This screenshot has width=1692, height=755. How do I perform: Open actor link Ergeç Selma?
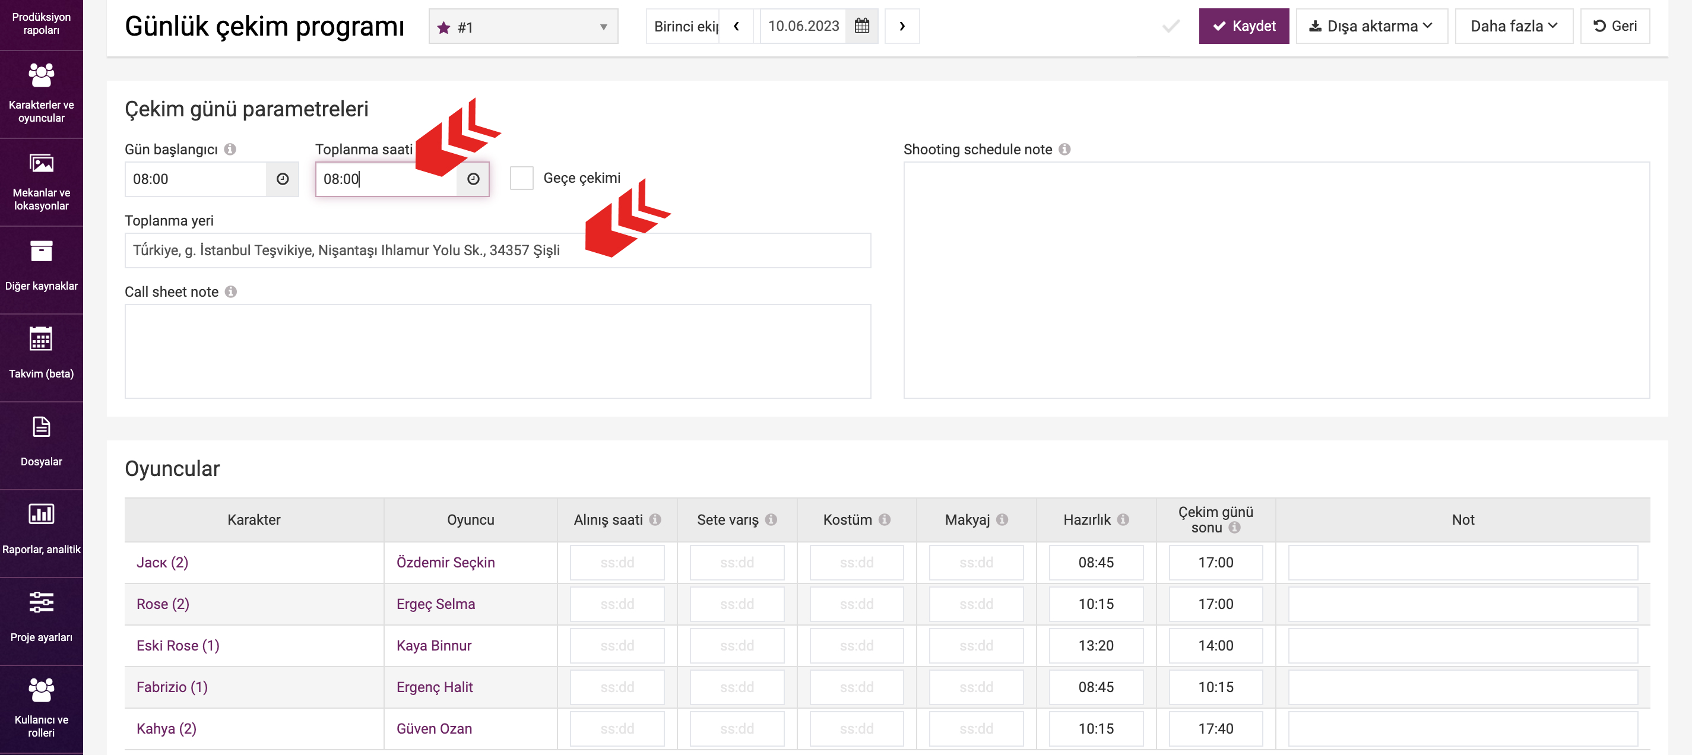click(x=436, y=604)
